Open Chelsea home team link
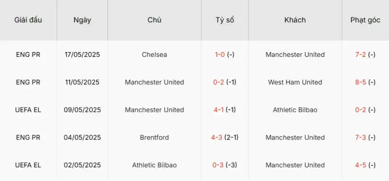The width and height of the screenshot is (389, 181). (x=154, y=54)
